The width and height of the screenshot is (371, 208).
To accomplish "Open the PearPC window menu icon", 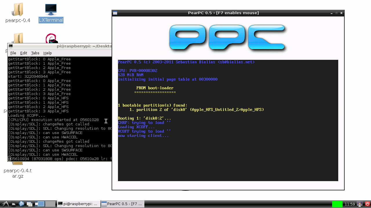I will [115, 13].
